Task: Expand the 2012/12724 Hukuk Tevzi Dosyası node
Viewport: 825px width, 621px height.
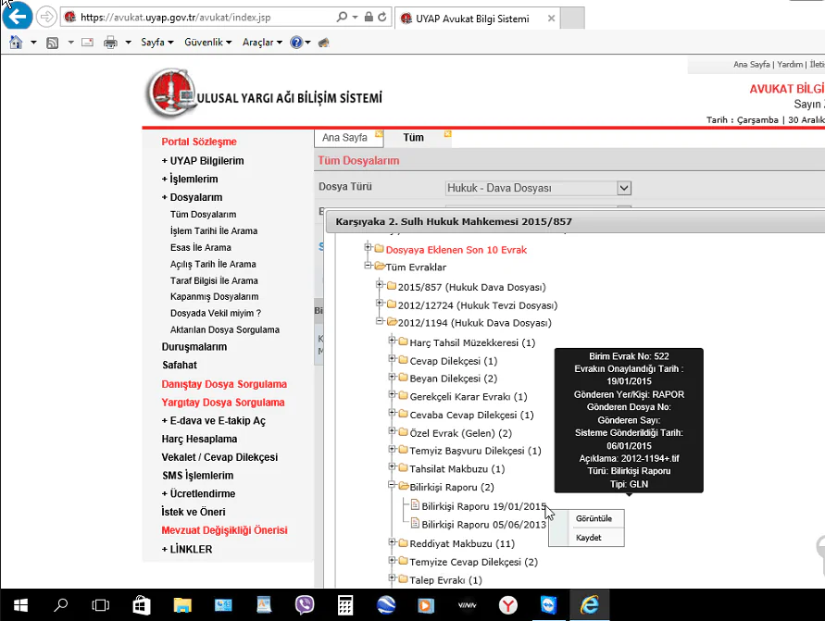Action: pos(380,303)
